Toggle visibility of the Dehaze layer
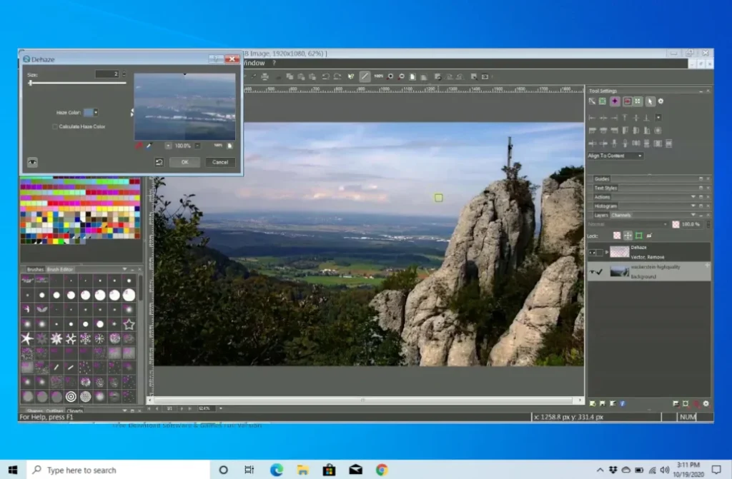Image resolution: width=732 pixels, height=479 pixels. tap(593, 252)
